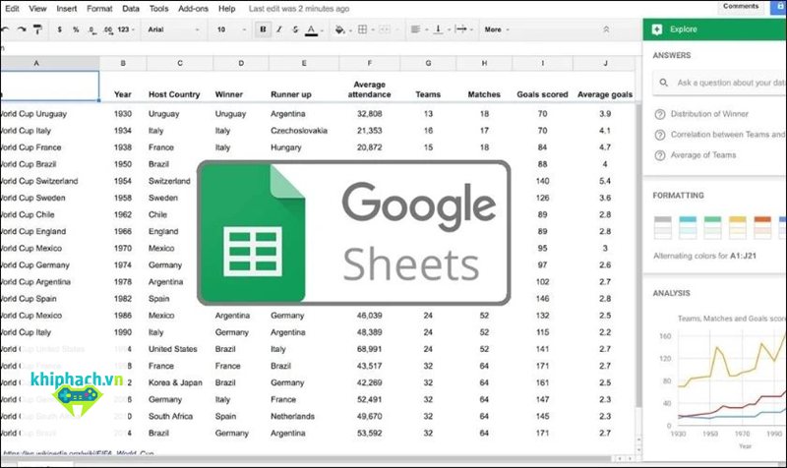Click the vertical scrollbar of the sheet
The image size is (787, 468).
point(638,256)
